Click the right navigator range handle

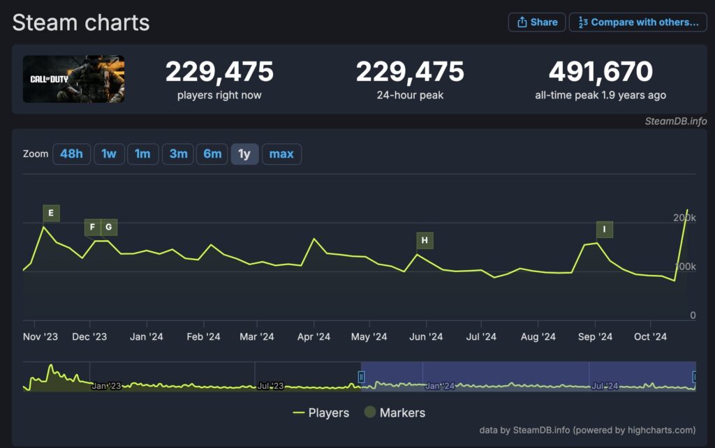694,377
